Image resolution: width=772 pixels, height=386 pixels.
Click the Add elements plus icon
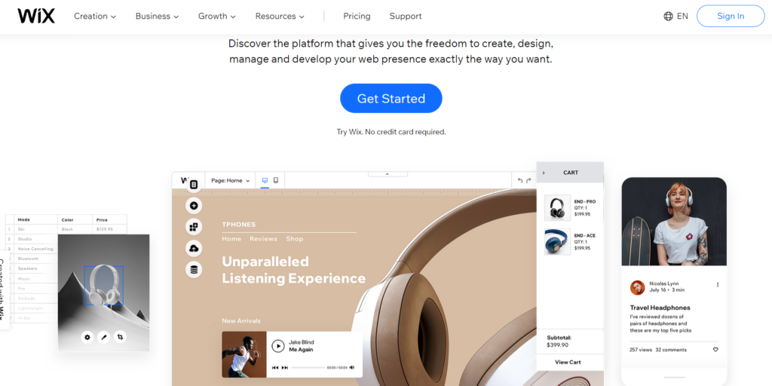coord(194,205)
